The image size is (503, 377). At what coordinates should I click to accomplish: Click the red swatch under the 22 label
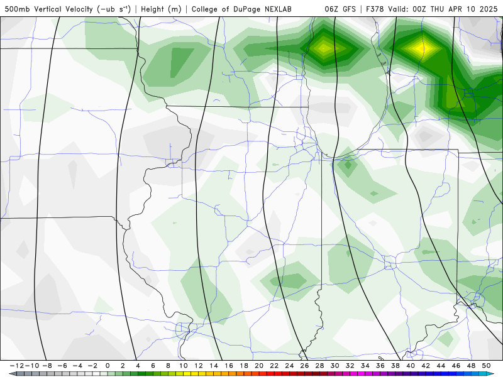pos(278,374)
